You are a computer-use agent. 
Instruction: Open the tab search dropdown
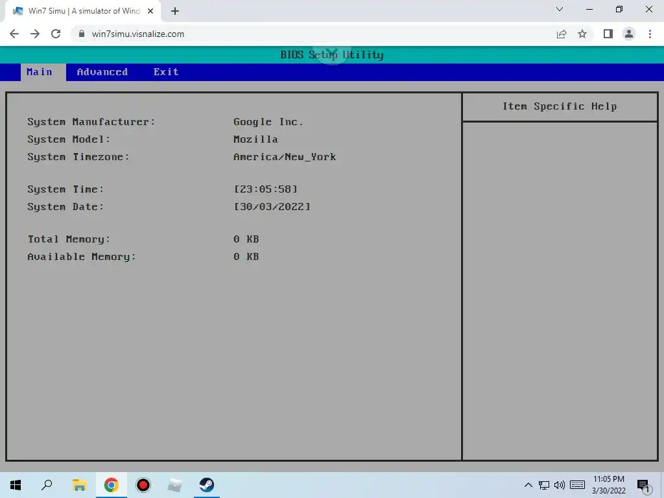click(x=560, y=9)
